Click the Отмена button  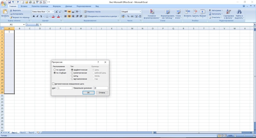click(102, 93)
